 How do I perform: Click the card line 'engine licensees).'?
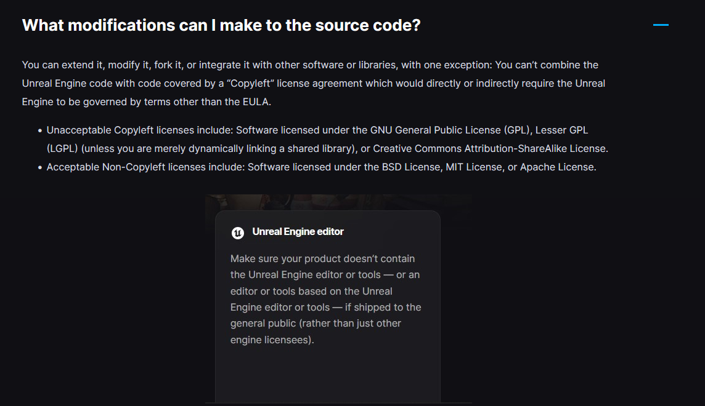tap(272, 340)
